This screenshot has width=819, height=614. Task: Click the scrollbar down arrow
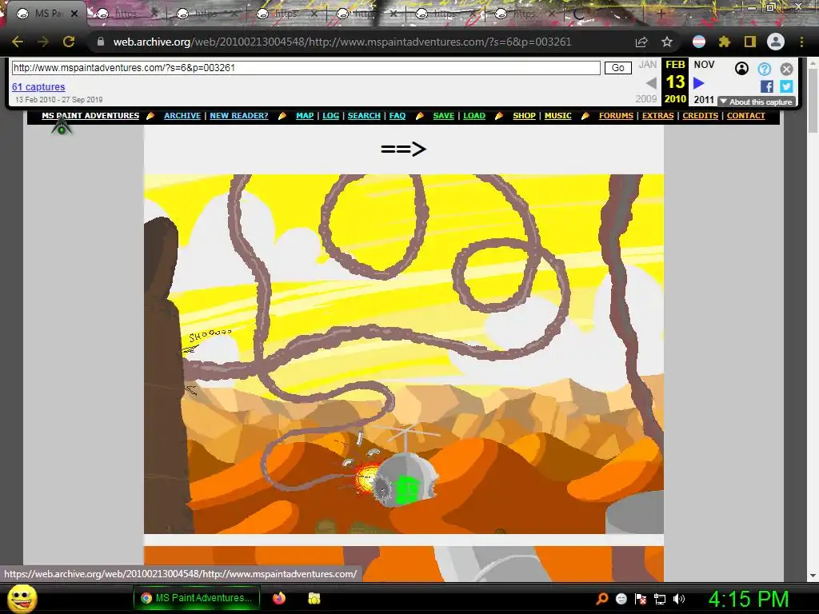[813, 576]
